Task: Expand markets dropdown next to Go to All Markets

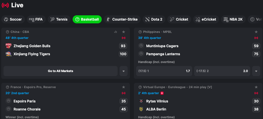Action: click(124, 71)
